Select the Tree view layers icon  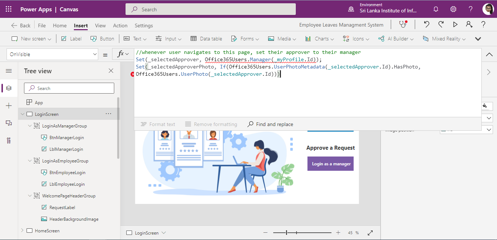tap(9, 88)
